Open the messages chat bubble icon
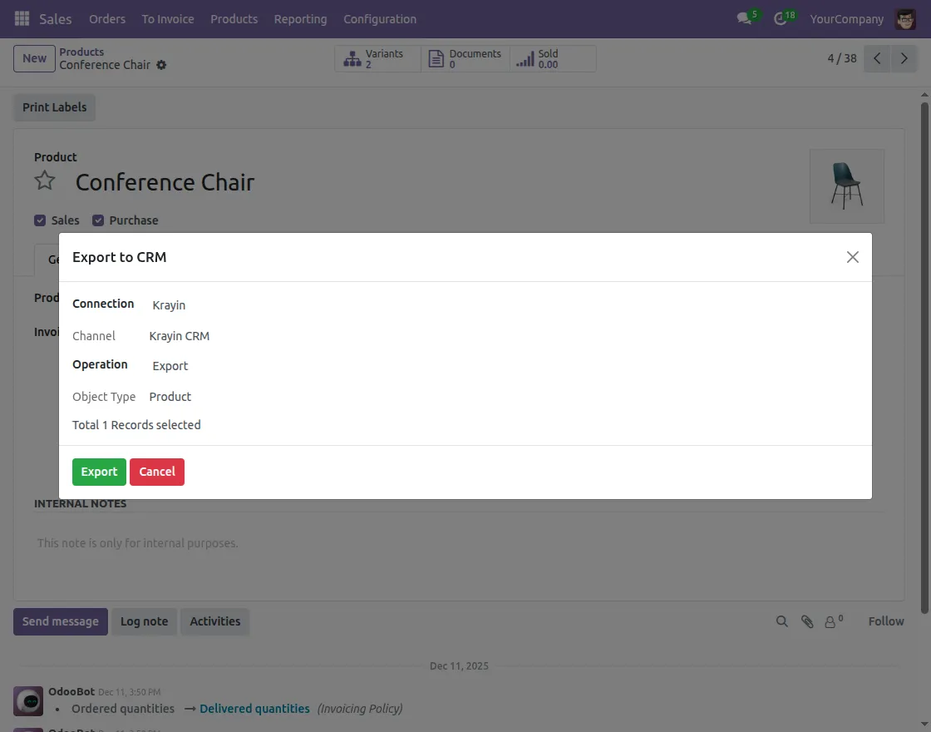 point(744,18)
